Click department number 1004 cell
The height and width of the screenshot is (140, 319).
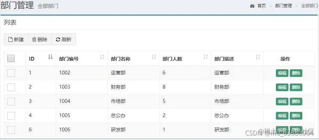coord(65,101)
